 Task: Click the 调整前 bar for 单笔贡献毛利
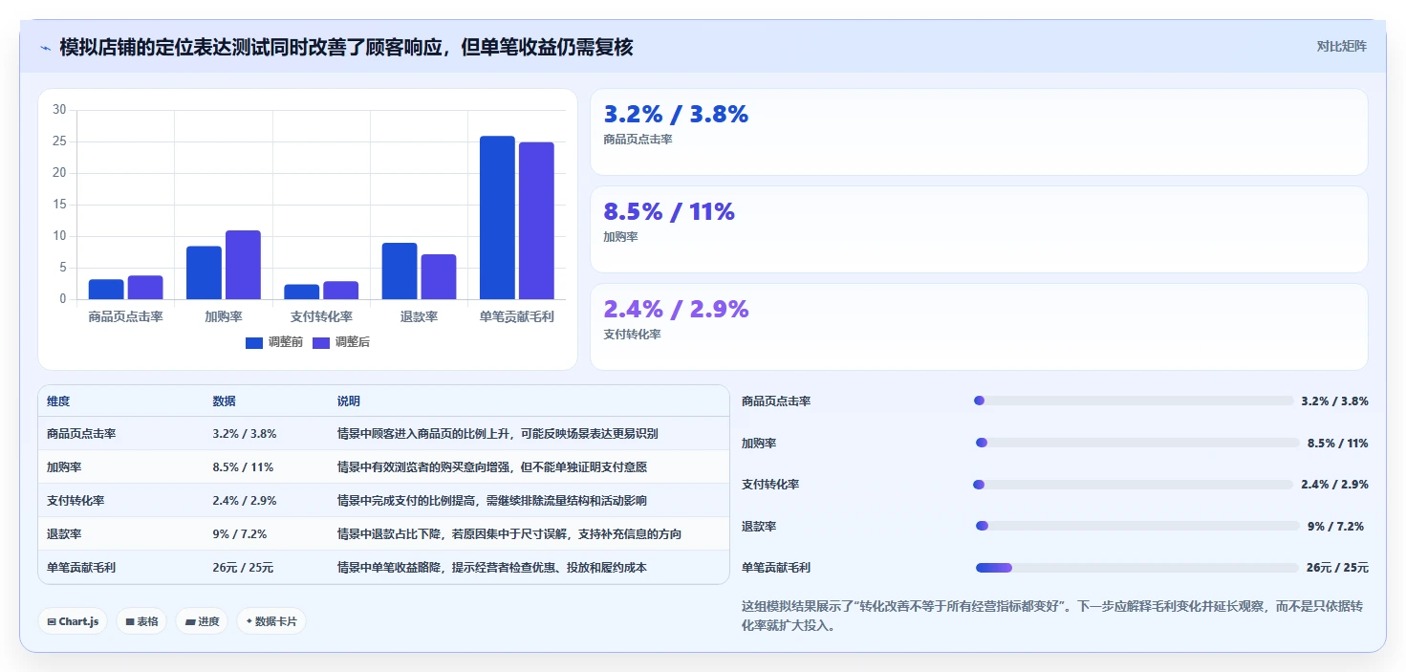click(497, 218)
